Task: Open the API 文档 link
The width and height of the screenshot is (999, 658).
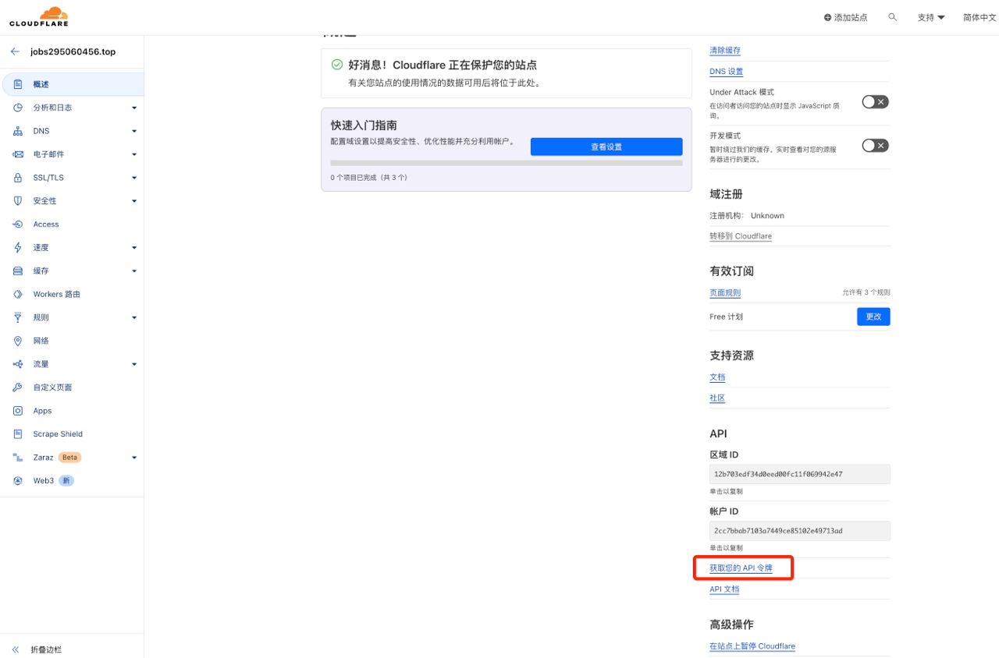Action: pyautogui.click(x=724, y=589)
